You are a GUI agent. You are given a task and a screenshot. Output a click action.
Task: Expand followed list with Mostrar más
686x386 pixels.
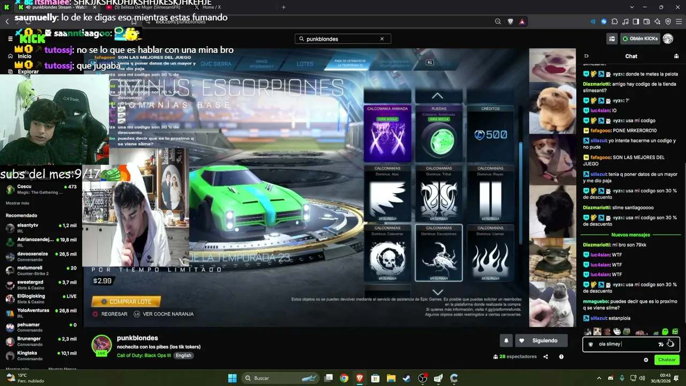(x=18, y=203)
